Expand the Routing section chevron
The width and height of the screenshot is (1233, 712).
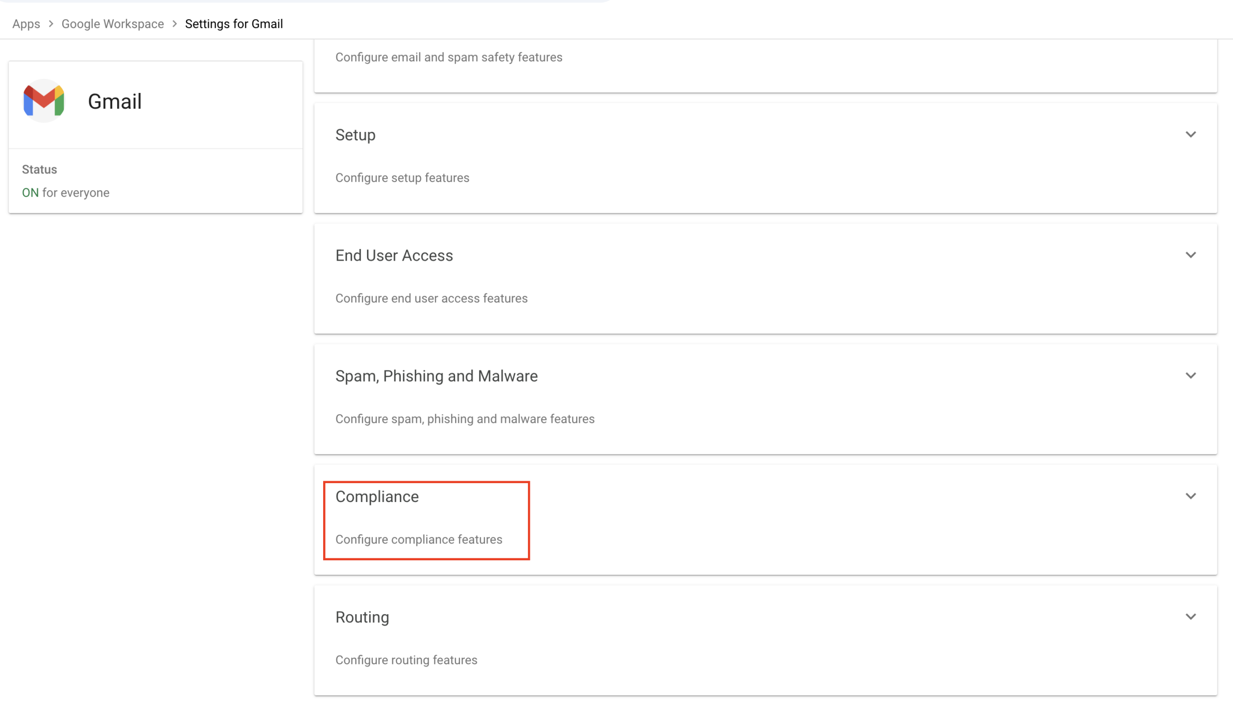click(x=1191, y=617)
